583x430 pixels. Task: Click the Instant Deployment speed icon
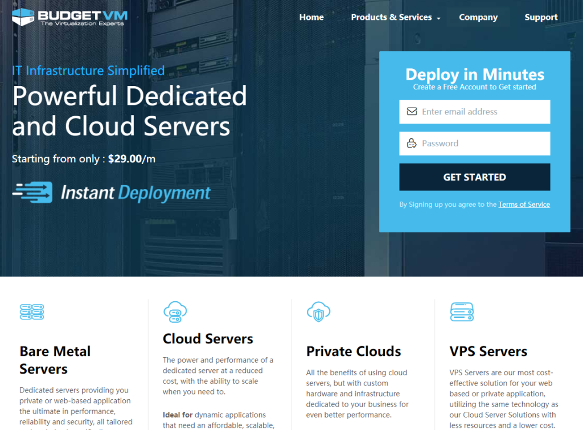coord(32,193)
